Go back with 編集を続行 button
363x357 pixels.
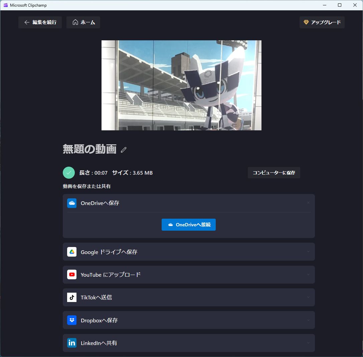(x=40, y=22)
